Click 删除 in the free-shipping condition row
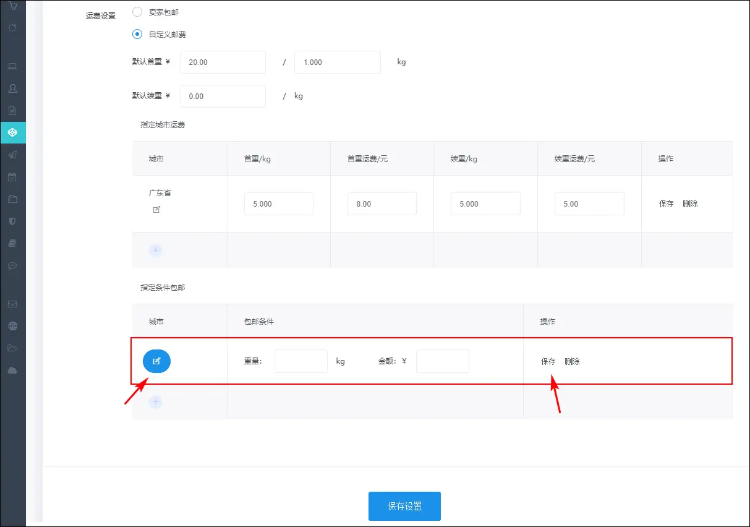Viewport: 750px width, 527px height. (x=572, y=362)
